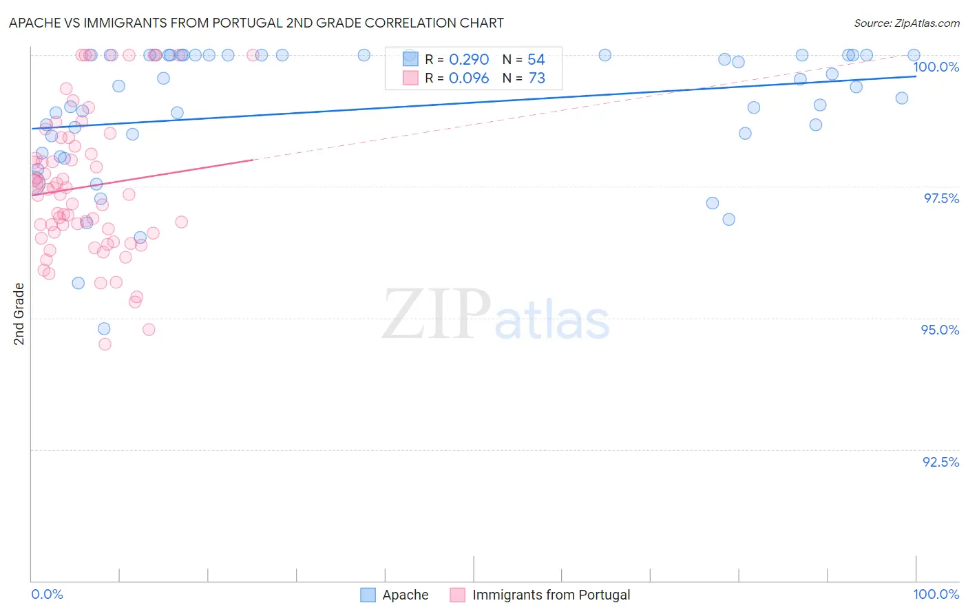
Task: Click the 100.0% x-axis label
Action: click(x=936, y=594)
